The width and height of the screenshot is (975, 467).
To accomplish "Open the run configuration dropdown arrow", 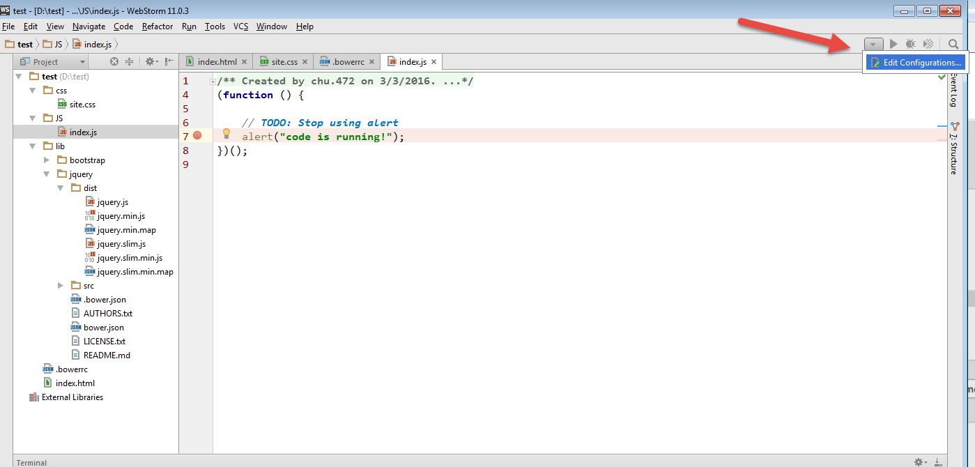I will tap(873, 44).
